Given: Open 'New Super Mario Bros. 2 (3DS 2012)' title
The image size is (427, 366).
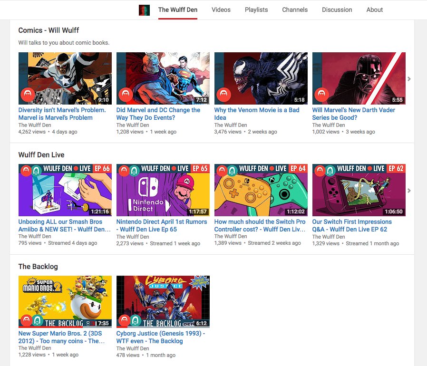Looking at the screenshot, I should coord(61,337).
